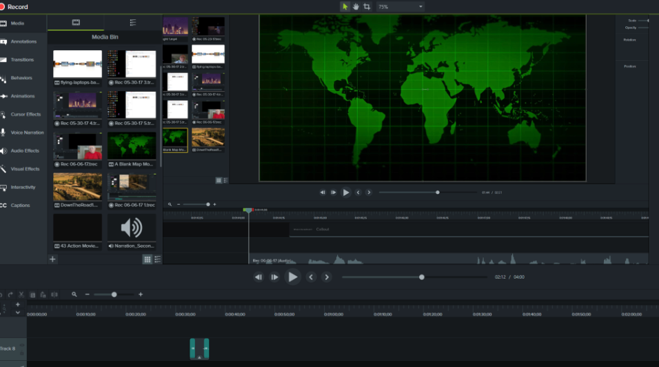Click the Copy icon in timeline toolbar
The image size is (659, 367).
[32, 295]
